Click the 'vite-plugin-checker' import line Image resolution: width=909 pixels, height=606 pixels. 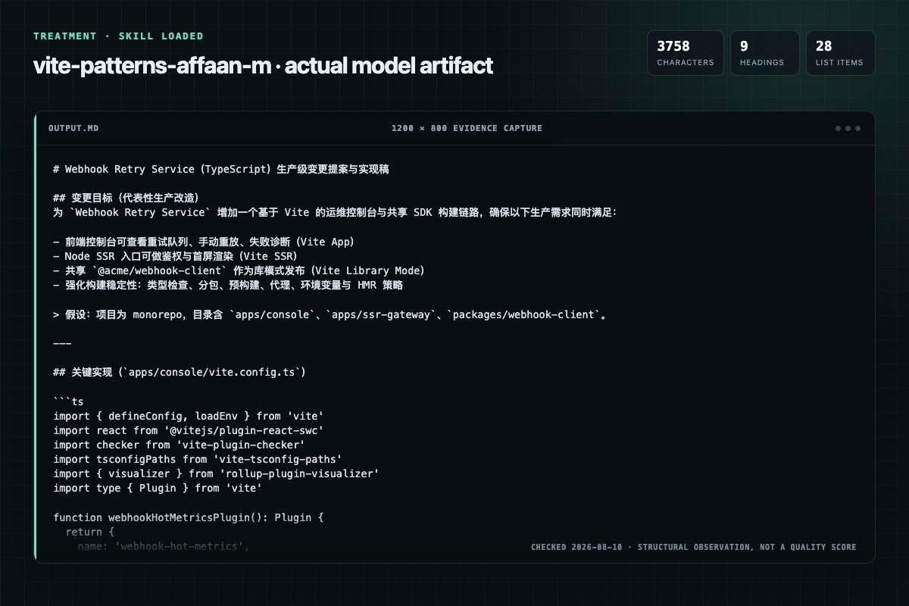pos(180,445)
